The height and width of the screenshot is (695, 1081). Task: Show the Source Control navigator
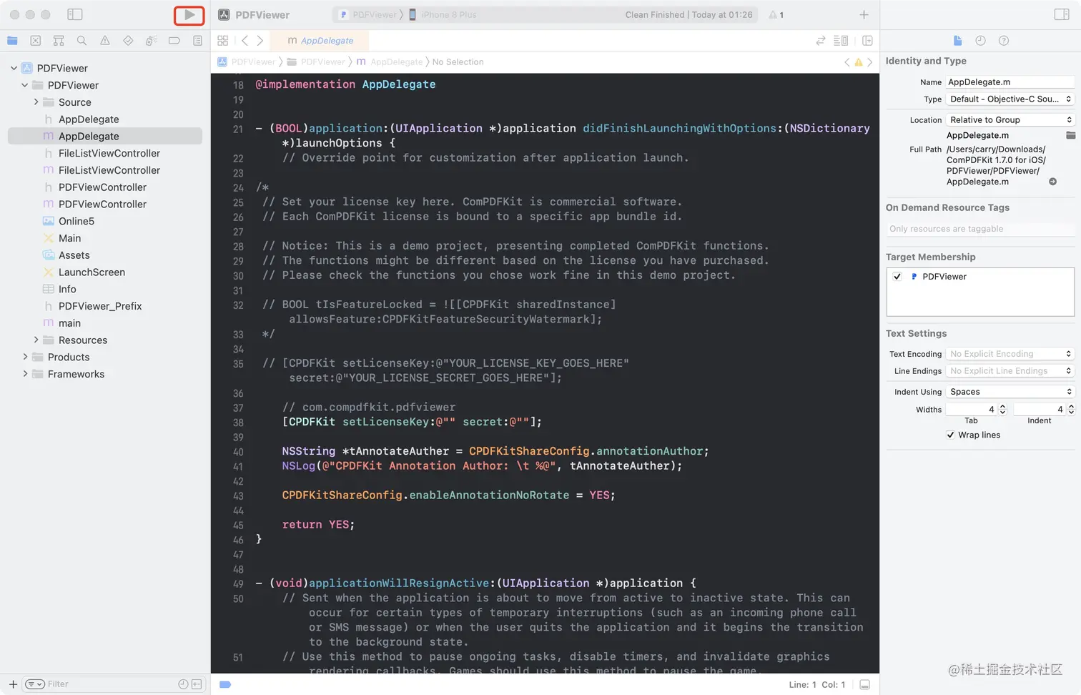[x=36, y=41]
